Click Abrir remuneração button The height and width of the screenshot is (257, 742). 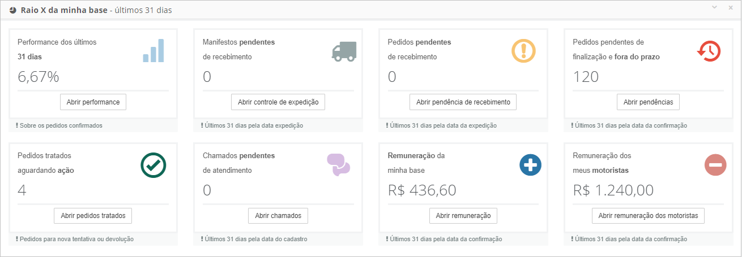(x=463, y=216)
